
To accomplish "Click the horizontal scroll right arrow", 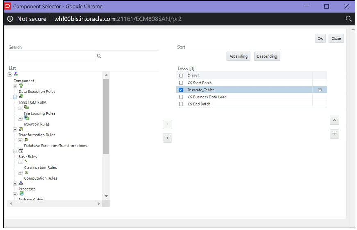I will (99, 204).
